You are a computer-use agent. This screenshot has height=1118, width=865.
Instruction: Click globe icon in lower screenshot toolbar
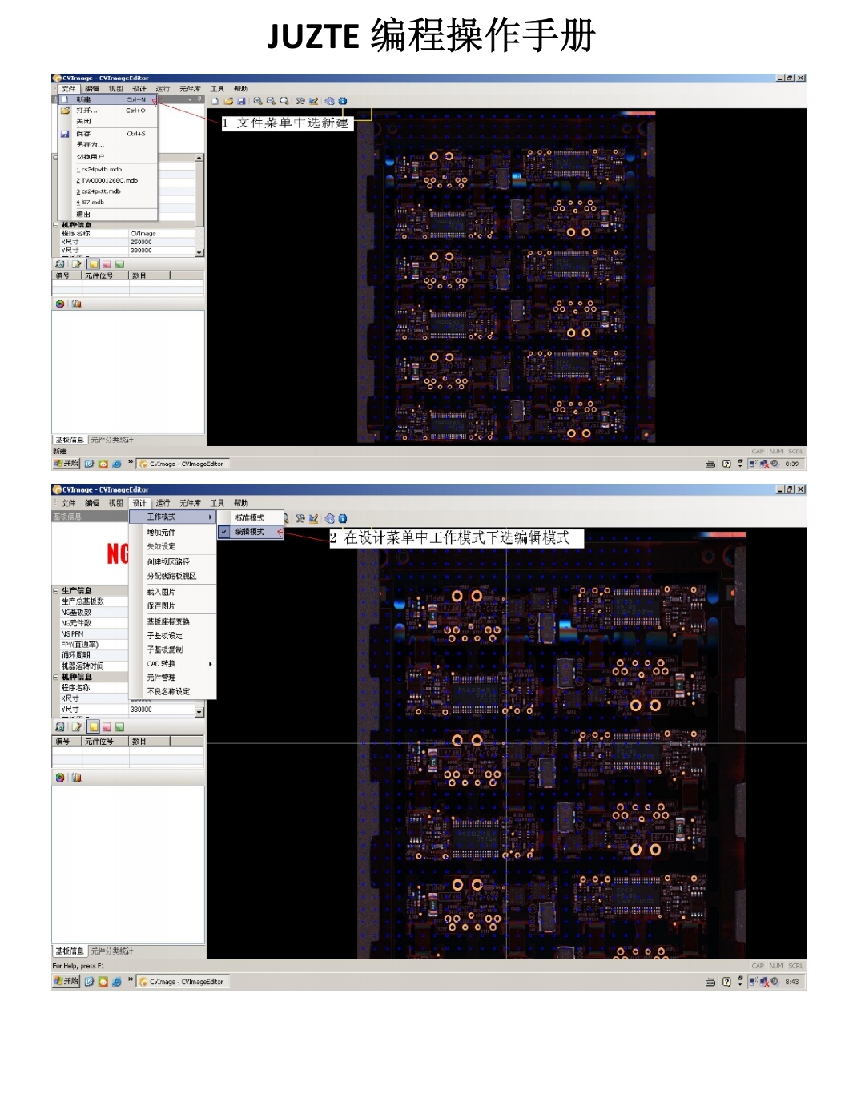coord(329,519)
